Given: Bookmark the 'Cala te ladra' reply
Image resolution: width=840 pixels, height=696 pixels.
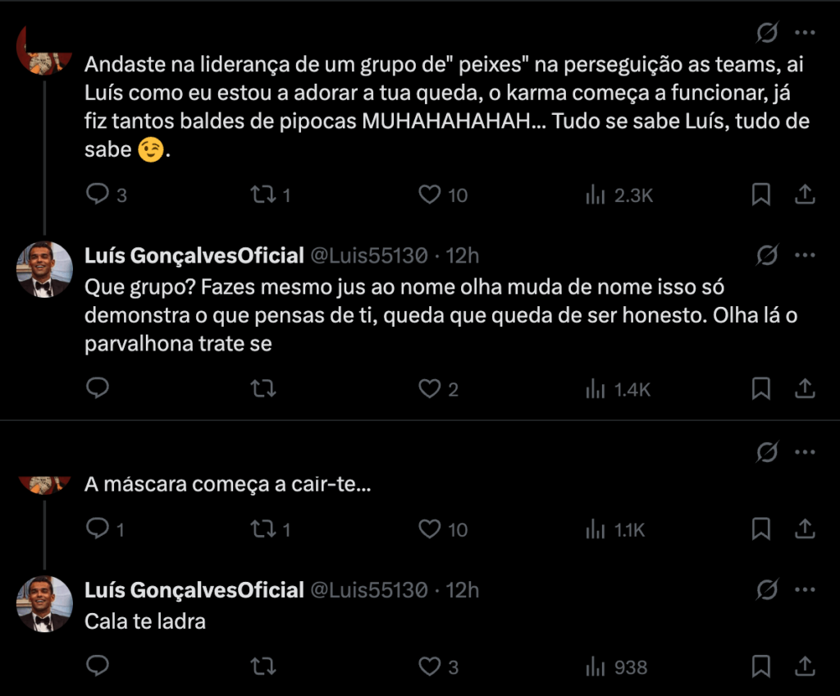Looking at the screenshot, I should click(761, 666).
